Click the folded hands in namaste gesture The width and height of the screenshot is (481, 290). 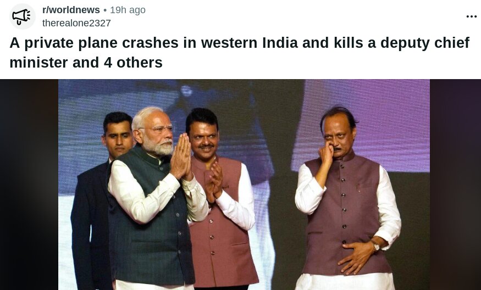click(181, 157)
